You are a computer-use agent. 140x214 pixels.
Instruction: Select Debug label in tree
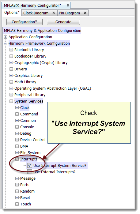pyautogui.click(x=26, y=133)
